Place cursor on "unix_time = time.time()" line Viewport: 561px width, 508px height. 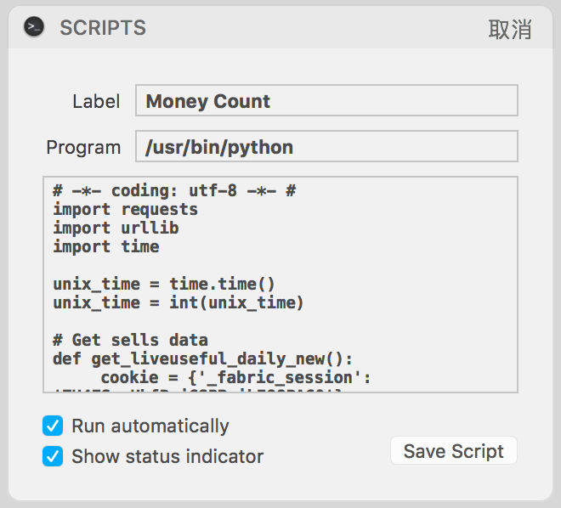click(x=163, y=285)
